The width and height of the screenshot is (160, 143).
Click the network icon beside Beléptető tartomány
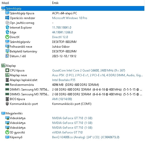tap(7, 51)
